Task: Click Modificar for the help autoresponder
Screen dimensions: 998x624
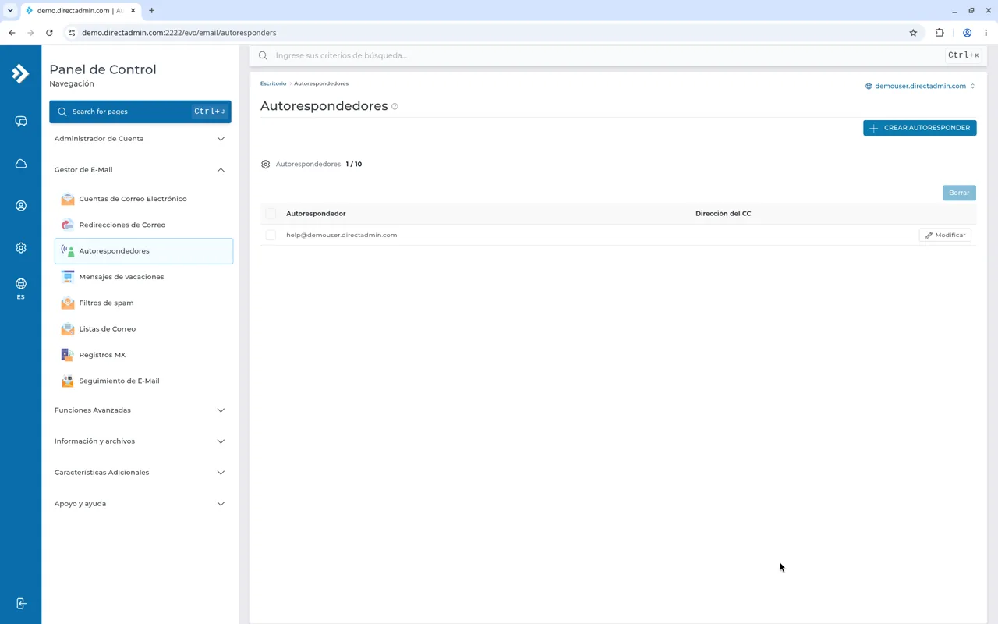Action: click(x=945, y=235)
